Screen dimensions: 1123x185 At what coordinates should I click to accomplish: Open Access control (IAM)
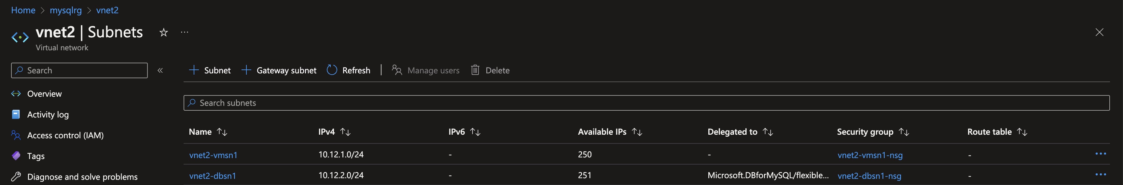(65, 135)
